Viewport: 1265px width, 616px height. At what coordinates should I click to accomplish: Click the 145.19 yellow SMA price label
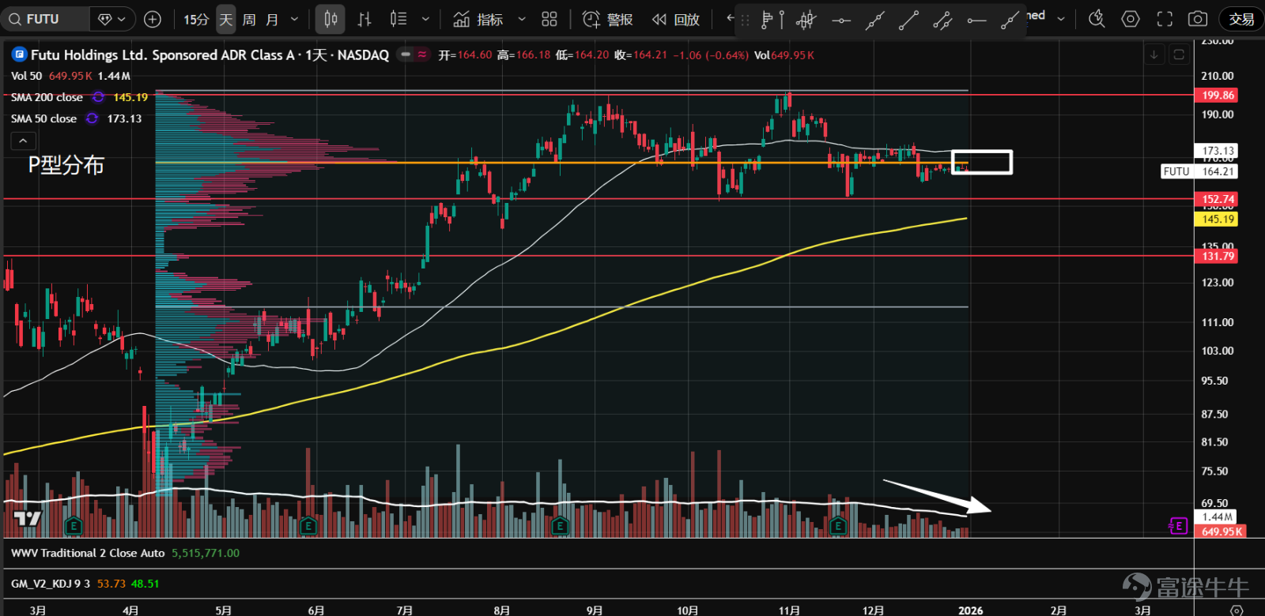tap(1218, 219)
